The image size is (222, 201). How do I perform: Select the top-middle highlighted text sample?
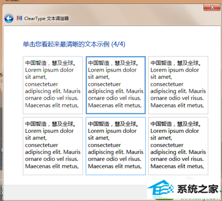pos(115,85)
